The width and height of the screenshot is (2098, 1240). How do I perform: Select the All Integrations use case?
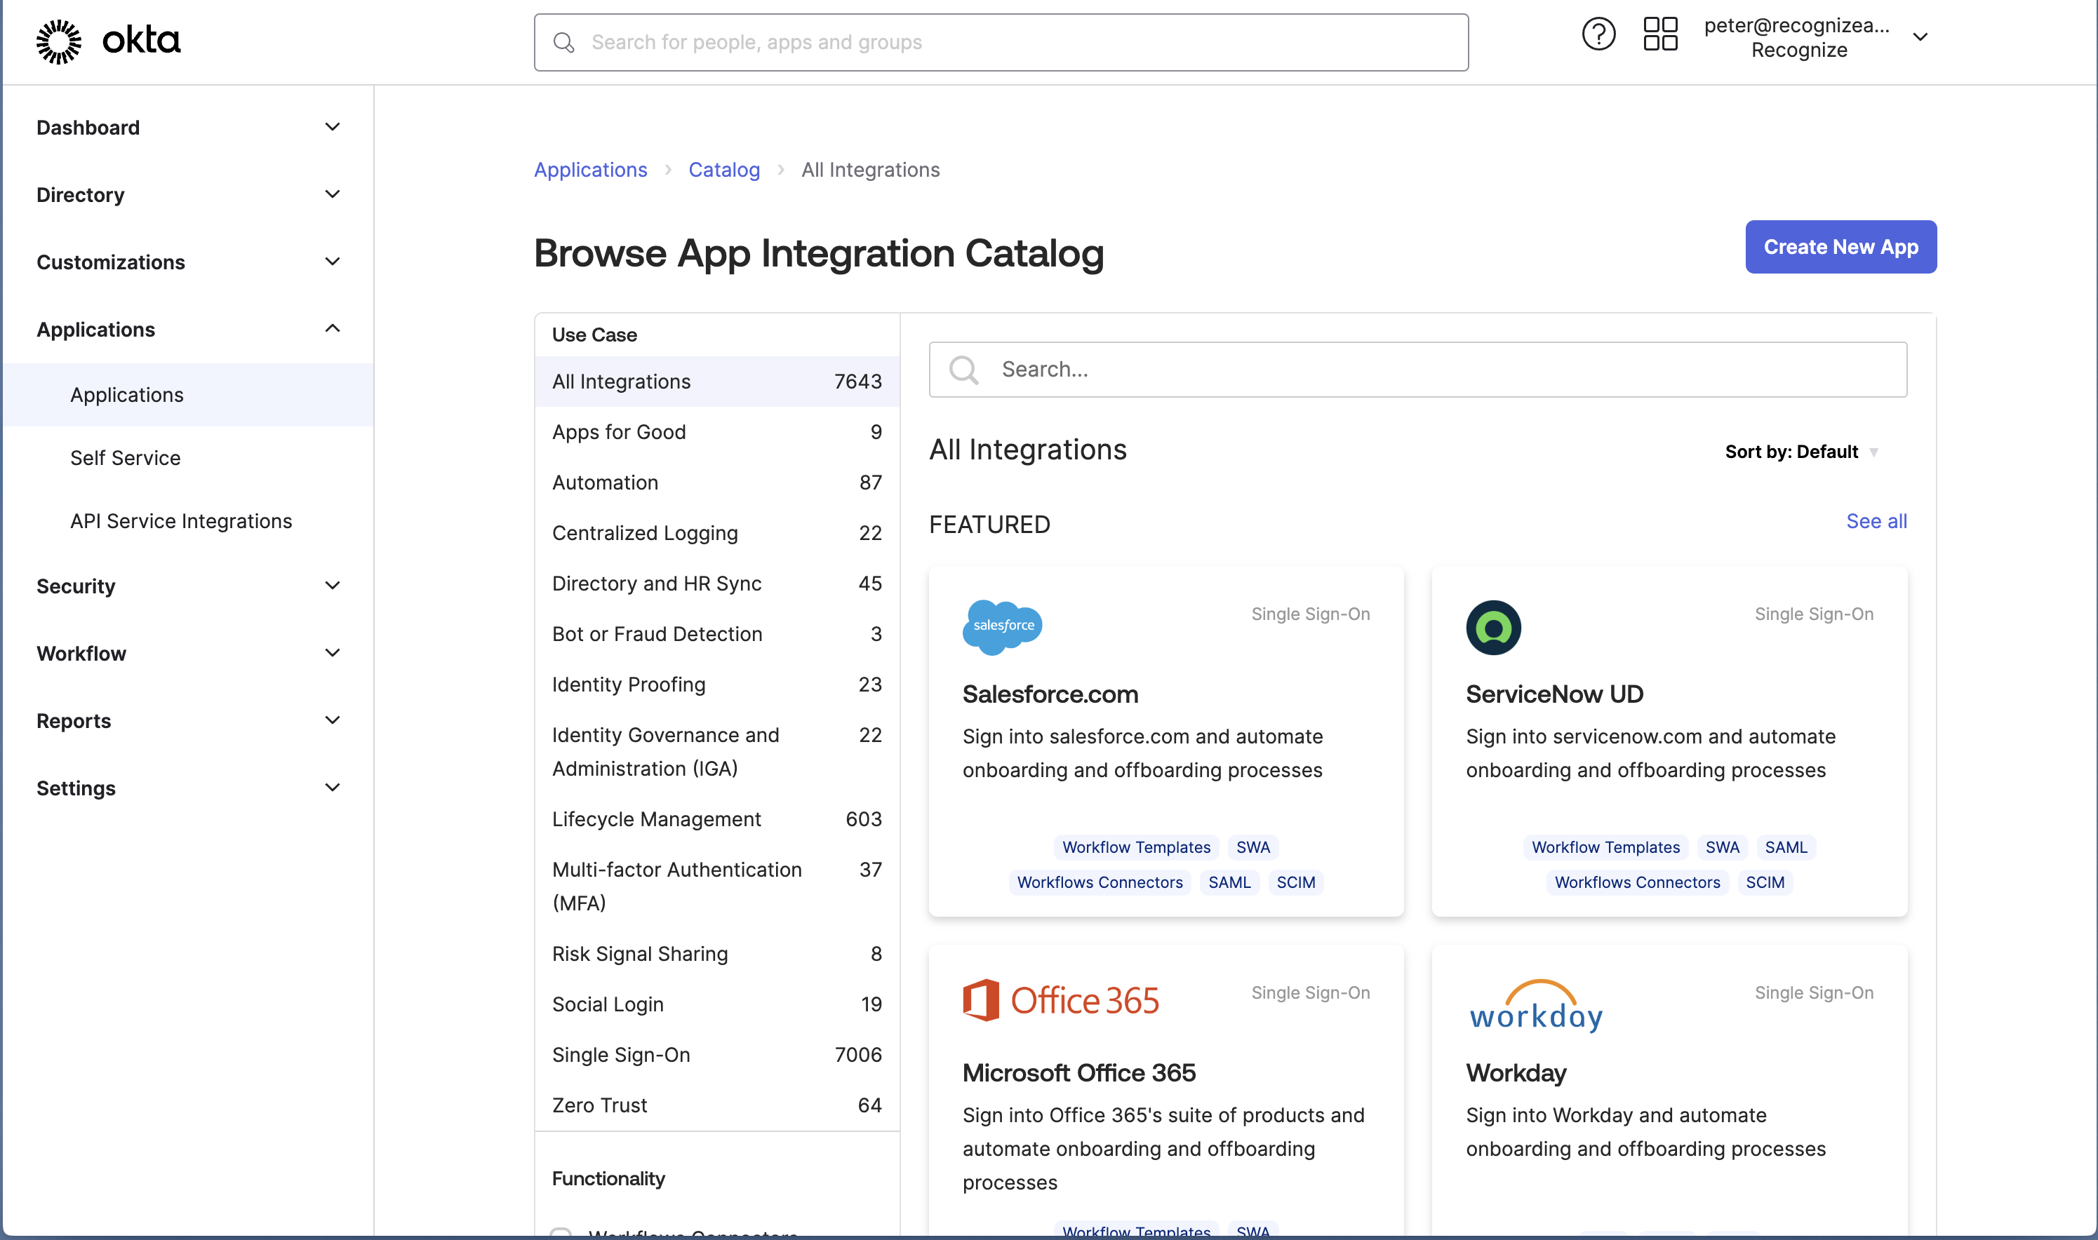(716, 382)
